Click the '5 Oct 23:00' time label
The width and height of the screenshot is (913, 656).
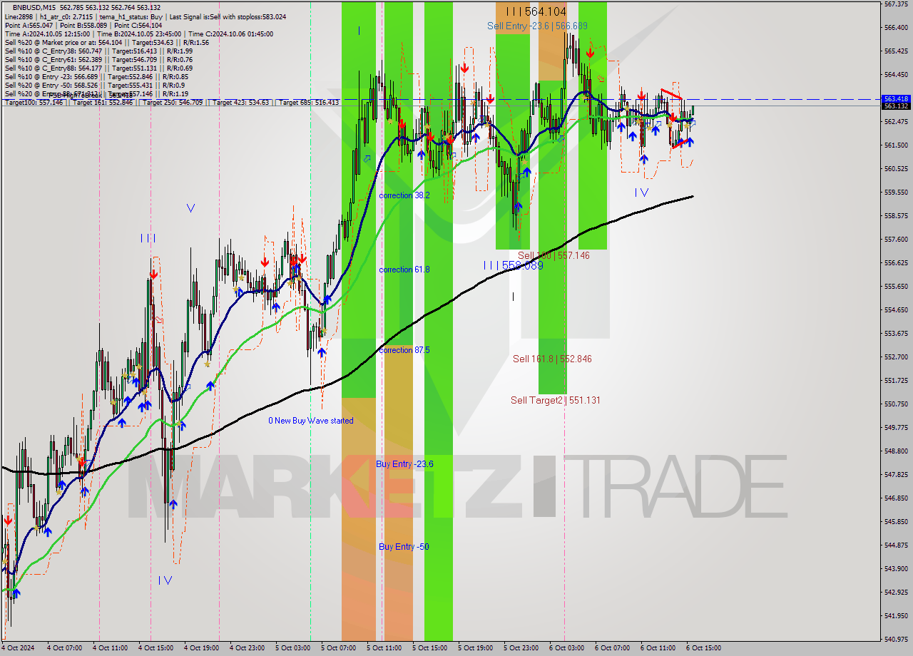tap(521, 648)
